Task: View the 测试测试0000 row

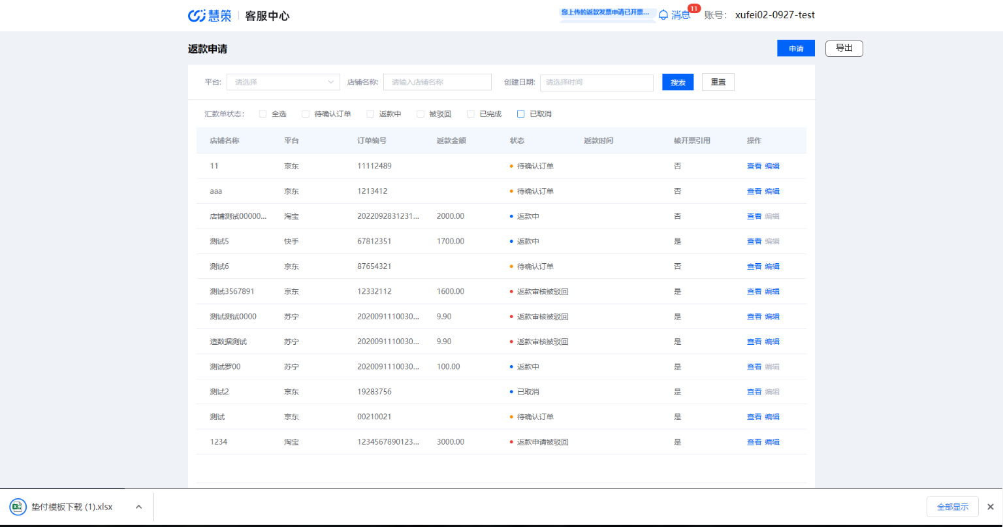Action: click(x=754, y=317)
